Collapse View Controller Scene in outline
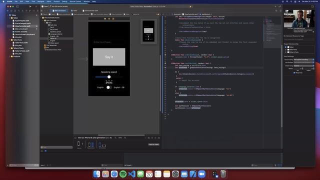Viewport: 320px width, 180px height. click(x=41, y=18)
